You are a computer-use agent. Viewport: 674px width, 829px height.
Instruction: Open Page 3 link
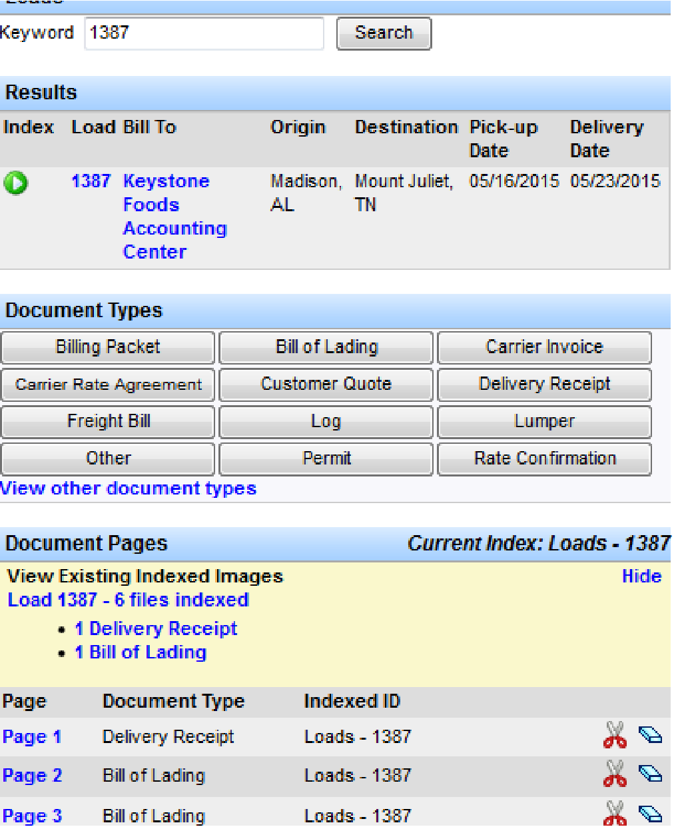(x=32, y=816)
